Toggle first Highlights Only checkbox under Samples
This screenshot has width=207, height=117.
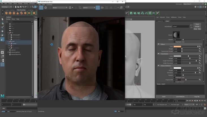tap(174, 42)
